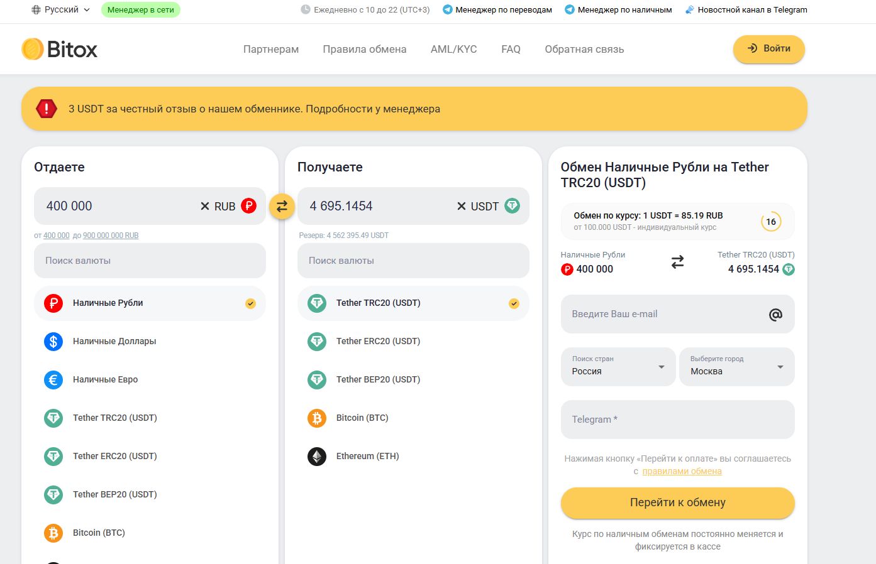Select the checked Tether TRC20 receive checkmark

point(514,303)
